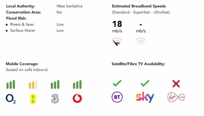Click the standard broadband speedometer icon

coord(117,42)
